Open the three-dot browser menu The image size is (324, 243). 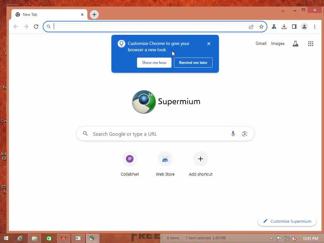[x=315, y=27]
